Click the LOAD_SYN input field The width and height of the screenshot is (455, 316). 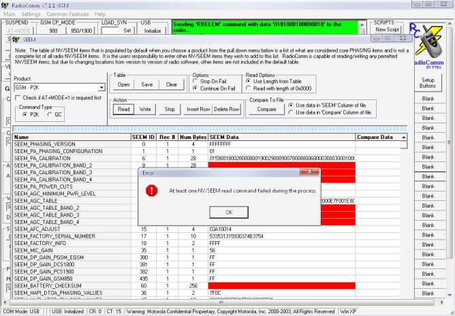(110, 31)
